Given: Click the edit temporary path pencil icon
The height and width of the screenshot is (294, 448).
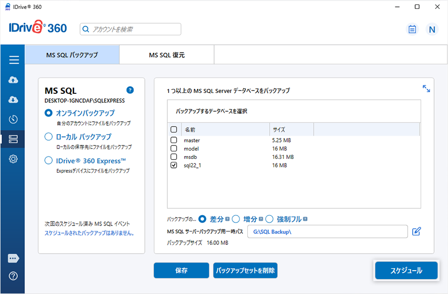Looking at the screenshot, I should point(417,231).
